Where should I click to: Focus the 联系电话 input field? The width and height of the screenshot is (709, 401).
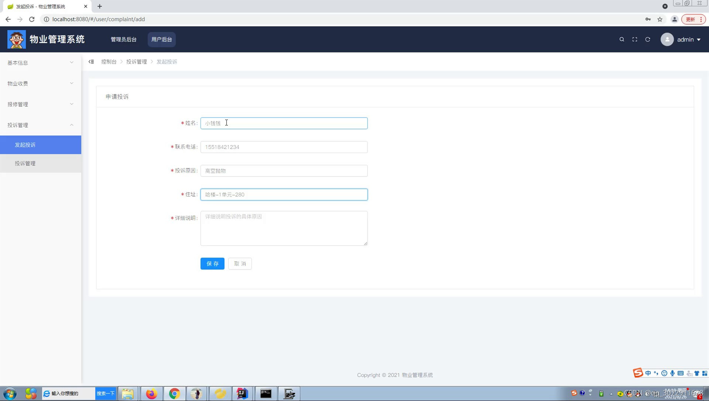pyautogui.click(x=284, y=147)
